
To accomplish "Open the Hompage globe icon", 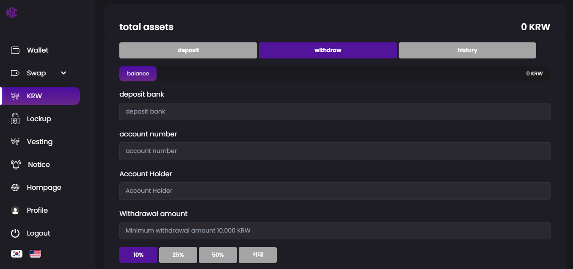I will click(15, 187).
